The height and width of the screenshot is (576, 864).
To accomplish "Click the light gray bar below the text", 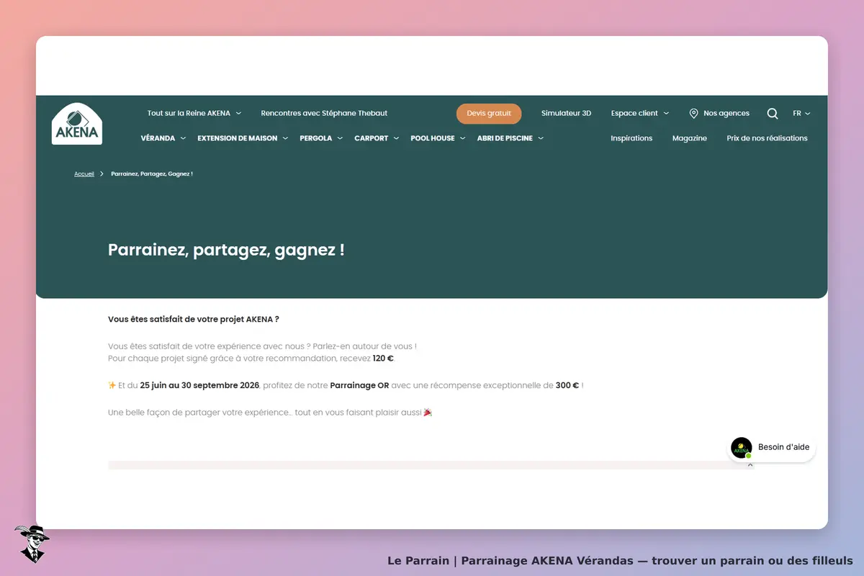I will pos(431,465).
